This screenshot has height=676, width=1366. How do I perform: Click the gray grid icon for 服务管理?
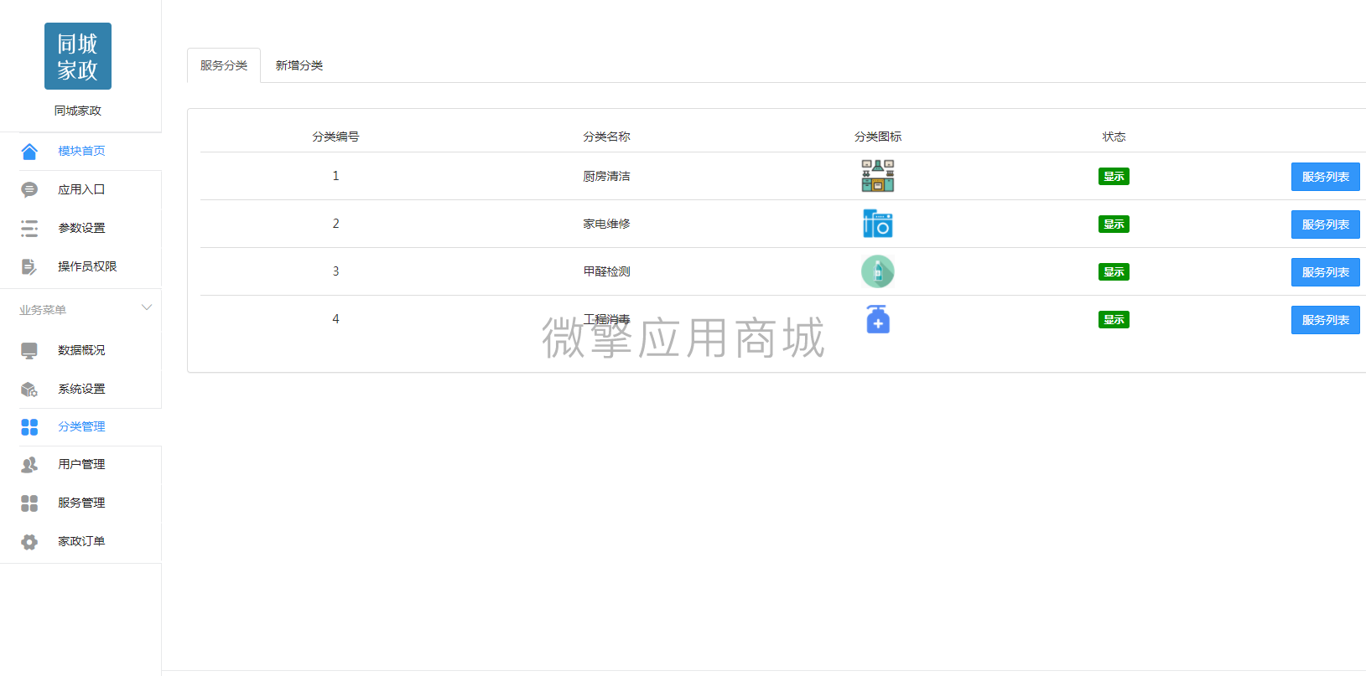pos(29,503)
